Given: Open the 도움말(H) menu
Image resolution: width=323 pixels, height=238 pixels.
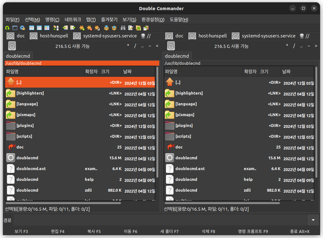Looking at the screenshot, I should click(179, 20).
